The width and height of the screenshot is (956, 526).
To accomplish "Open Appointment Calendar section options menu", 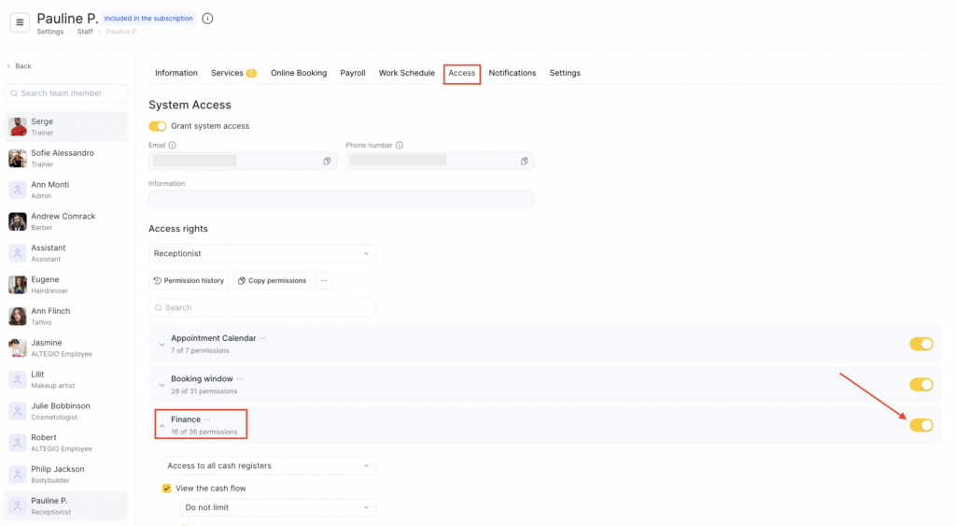I will (263, 338).
